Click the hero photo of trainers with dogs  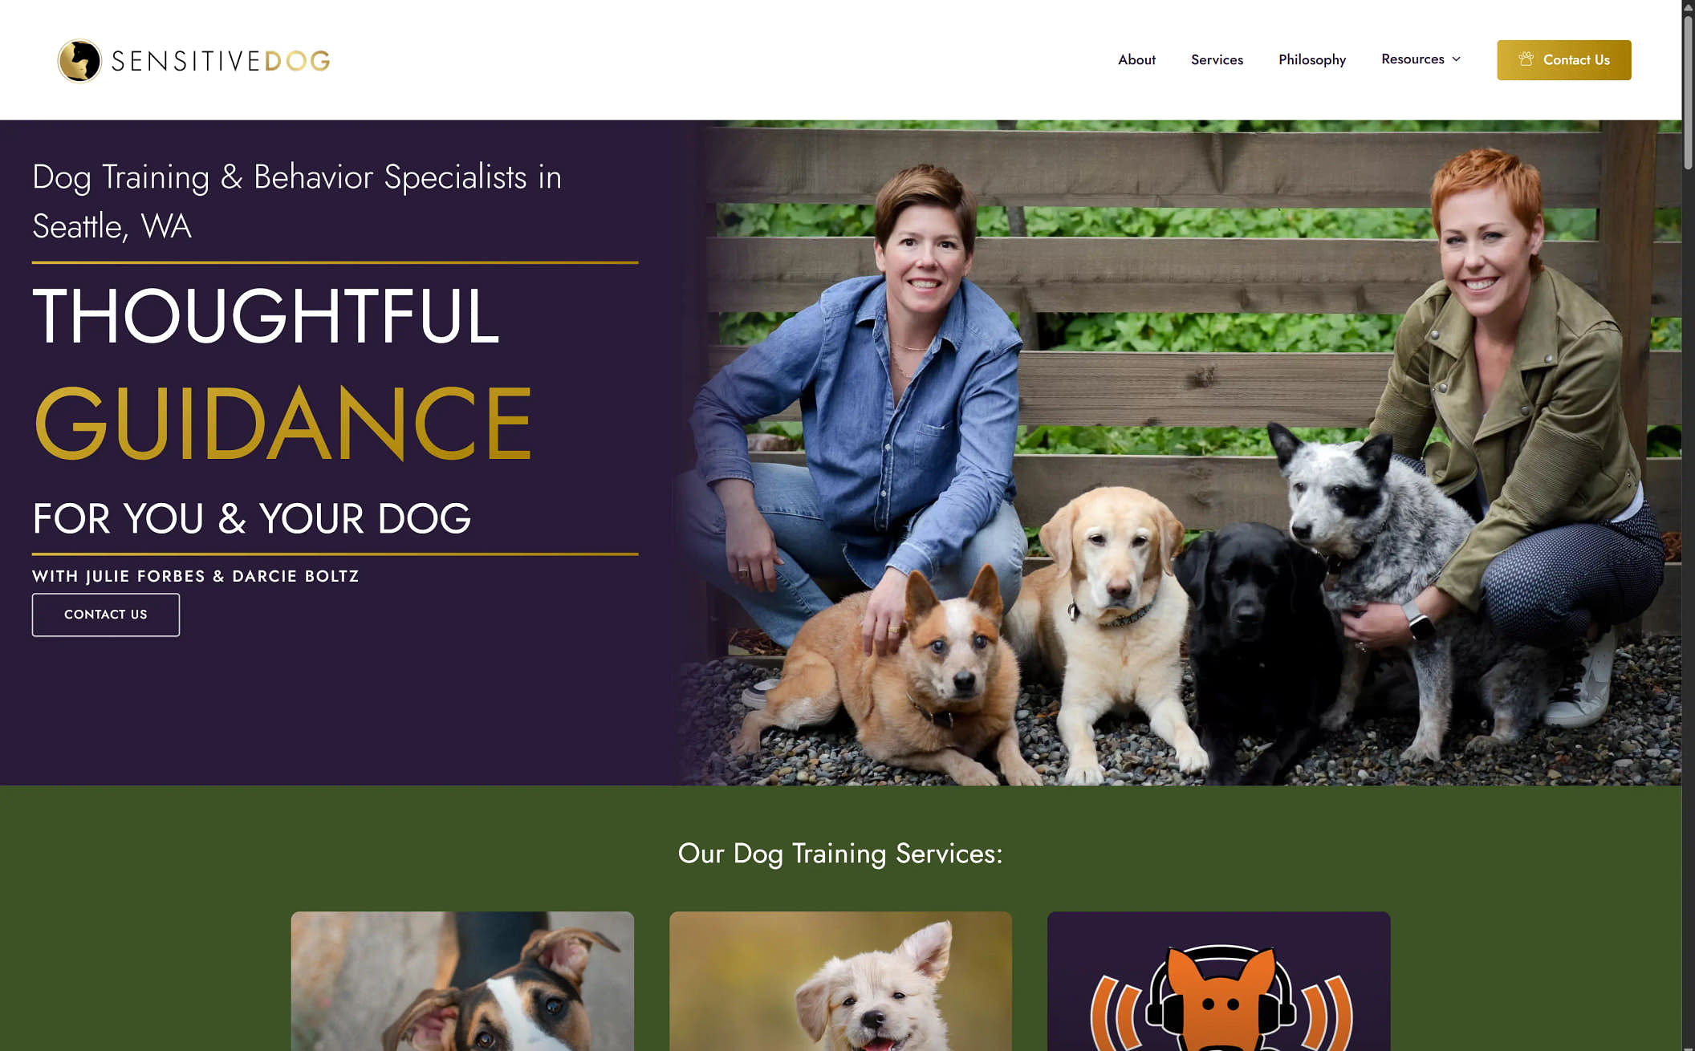[x=1180, y=452]
